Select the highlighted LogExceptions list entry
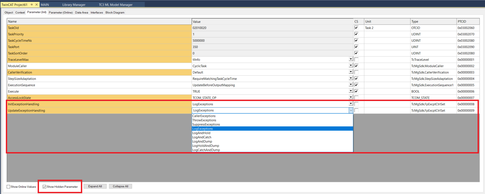The image size is (485, 194). [272, 129]
